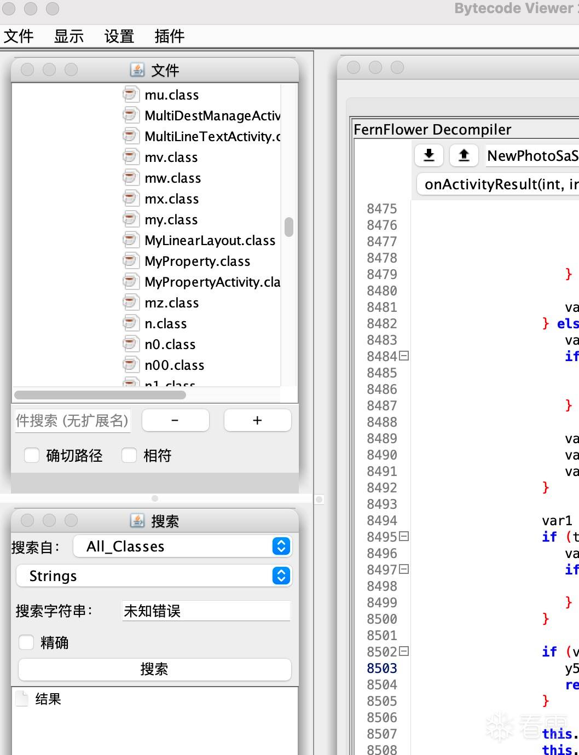Click the MyPropertyActivity class icon
This screenshot has height=755, width=579.
pos(130,282)
